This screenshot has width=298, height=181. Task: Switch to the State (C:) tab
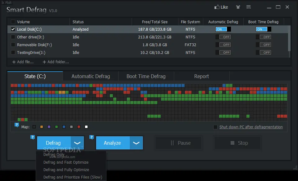[35, 76]
